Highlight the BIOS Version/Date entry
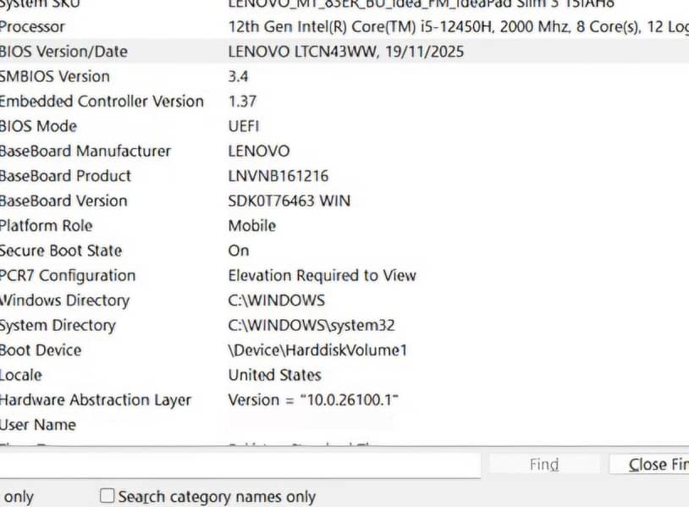 63,52
